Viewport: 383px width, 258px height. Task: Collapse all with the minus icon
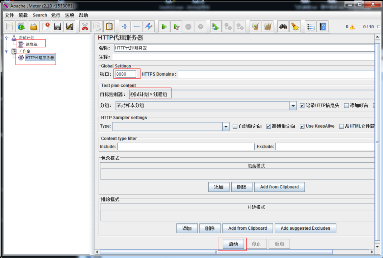tap(137, 27)
